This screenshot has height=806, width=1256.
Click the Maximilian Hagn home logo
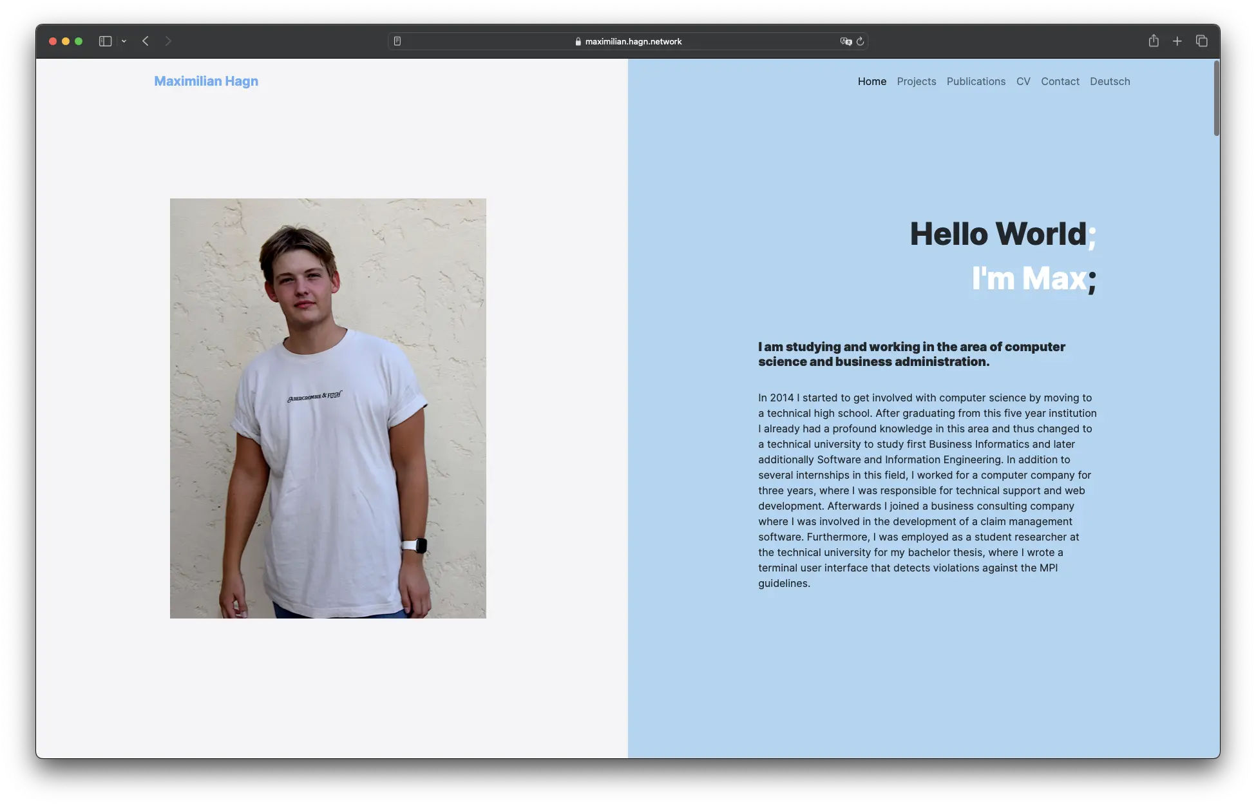tap(206, 82)
